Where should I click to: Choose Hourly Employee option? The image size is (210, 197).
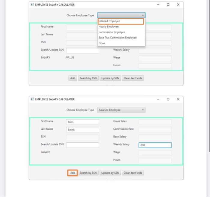(x=121, y=27)
